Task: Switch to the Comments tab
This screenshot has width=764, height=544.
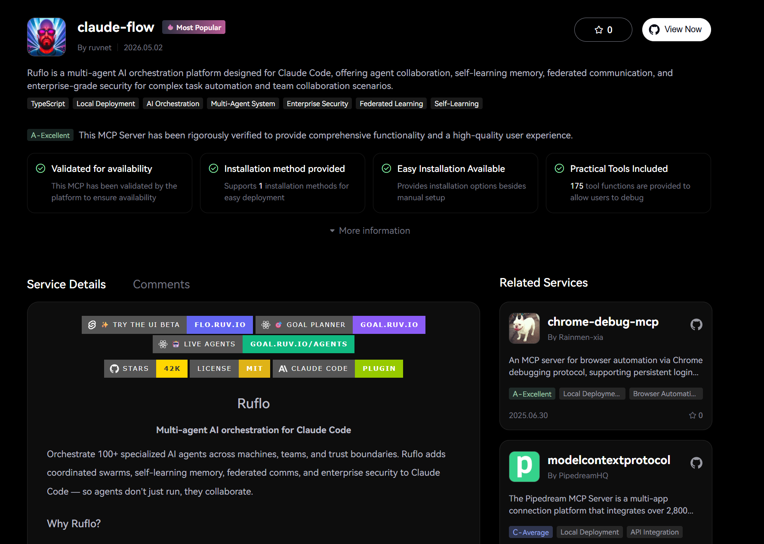Action: point(161,284)
